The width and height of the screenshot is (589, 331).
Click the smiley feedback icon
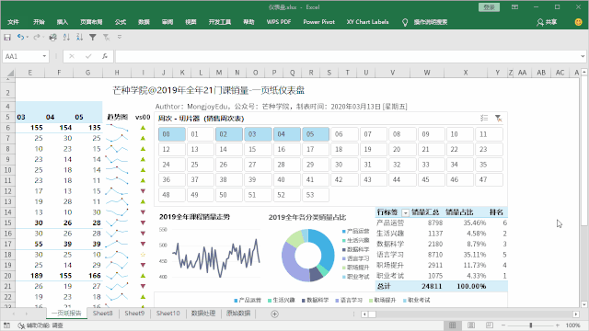pos(579,22)
